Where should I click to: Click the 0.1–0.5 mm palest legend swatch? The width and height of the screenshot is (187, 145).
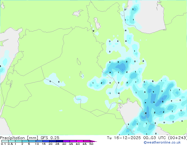[5, 141]
